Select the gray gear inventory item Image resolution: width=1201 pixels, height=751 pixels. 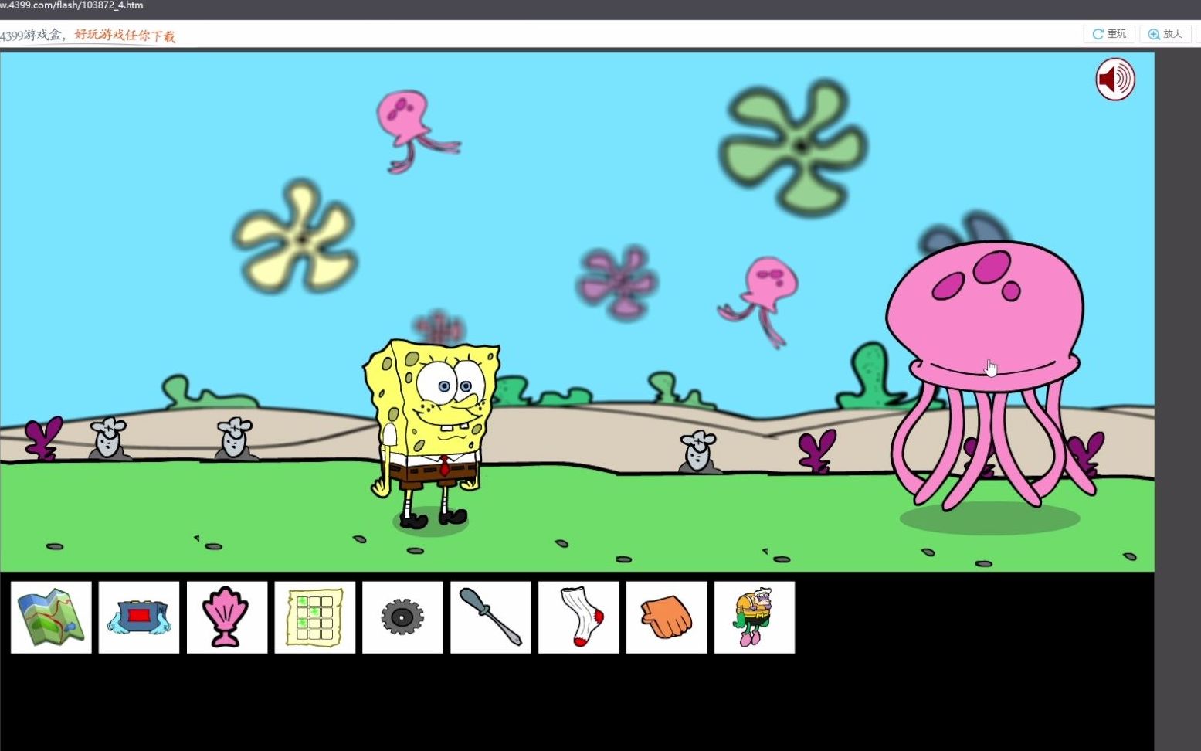(403, 617)
